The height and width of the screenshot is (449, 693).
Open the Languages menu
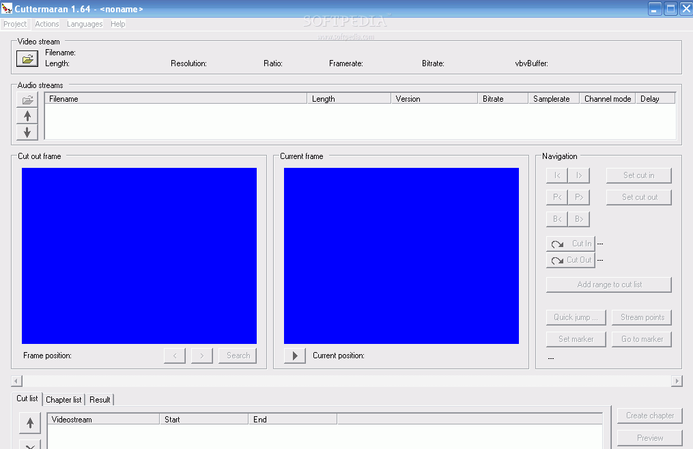85,24
